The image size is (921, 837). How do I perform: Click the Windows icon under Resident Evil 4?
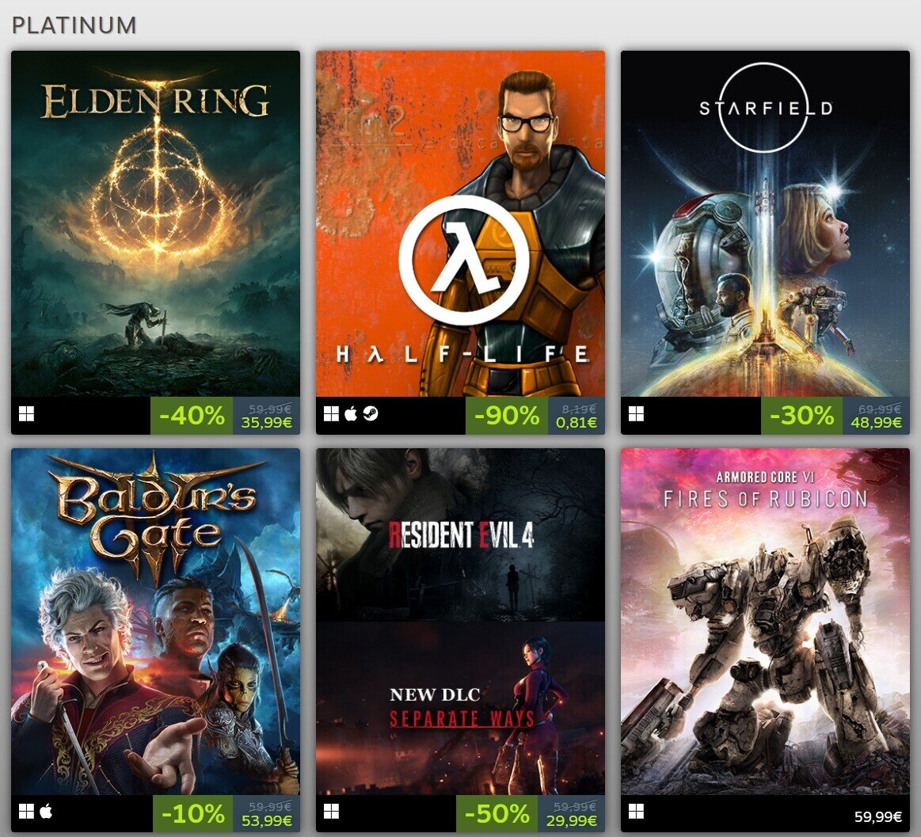[x=331, y=812]
